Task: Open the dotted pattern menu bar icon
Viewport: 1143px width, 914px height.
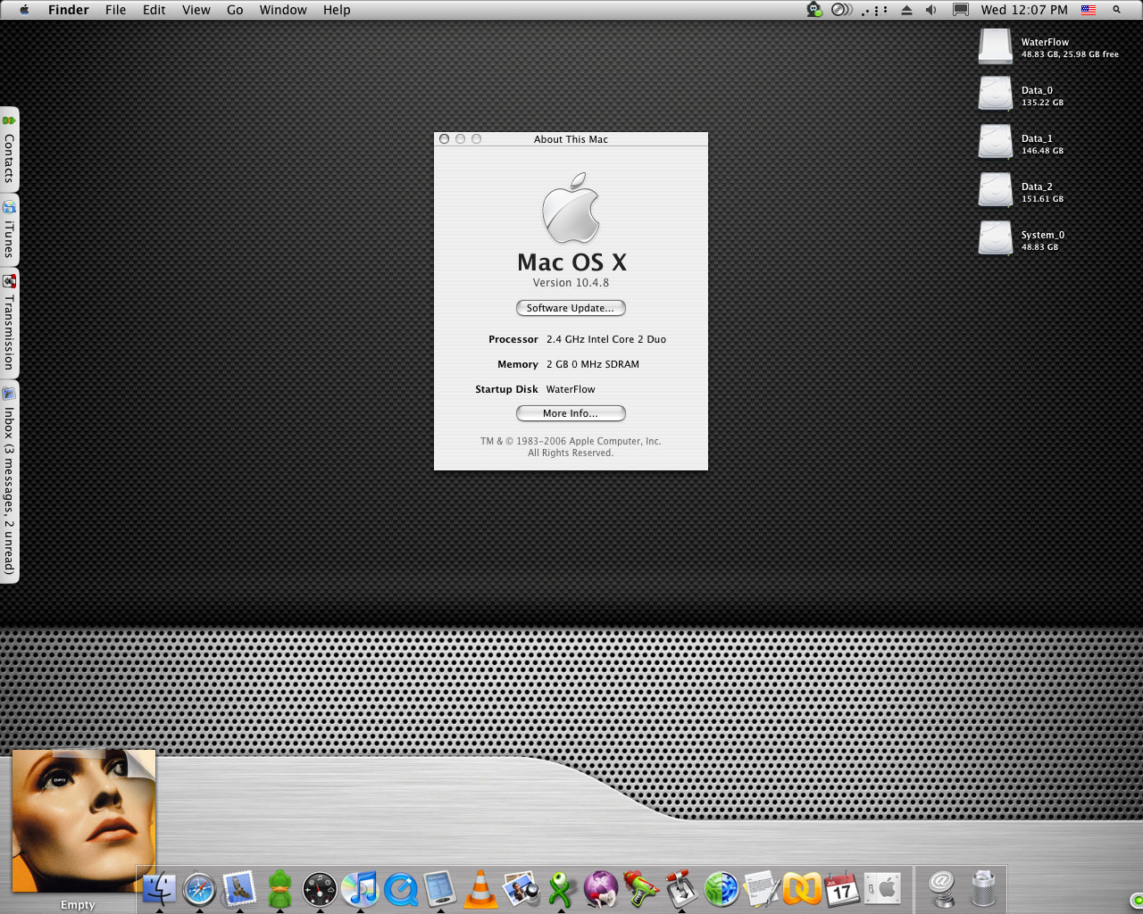Action: coord(875,11)
